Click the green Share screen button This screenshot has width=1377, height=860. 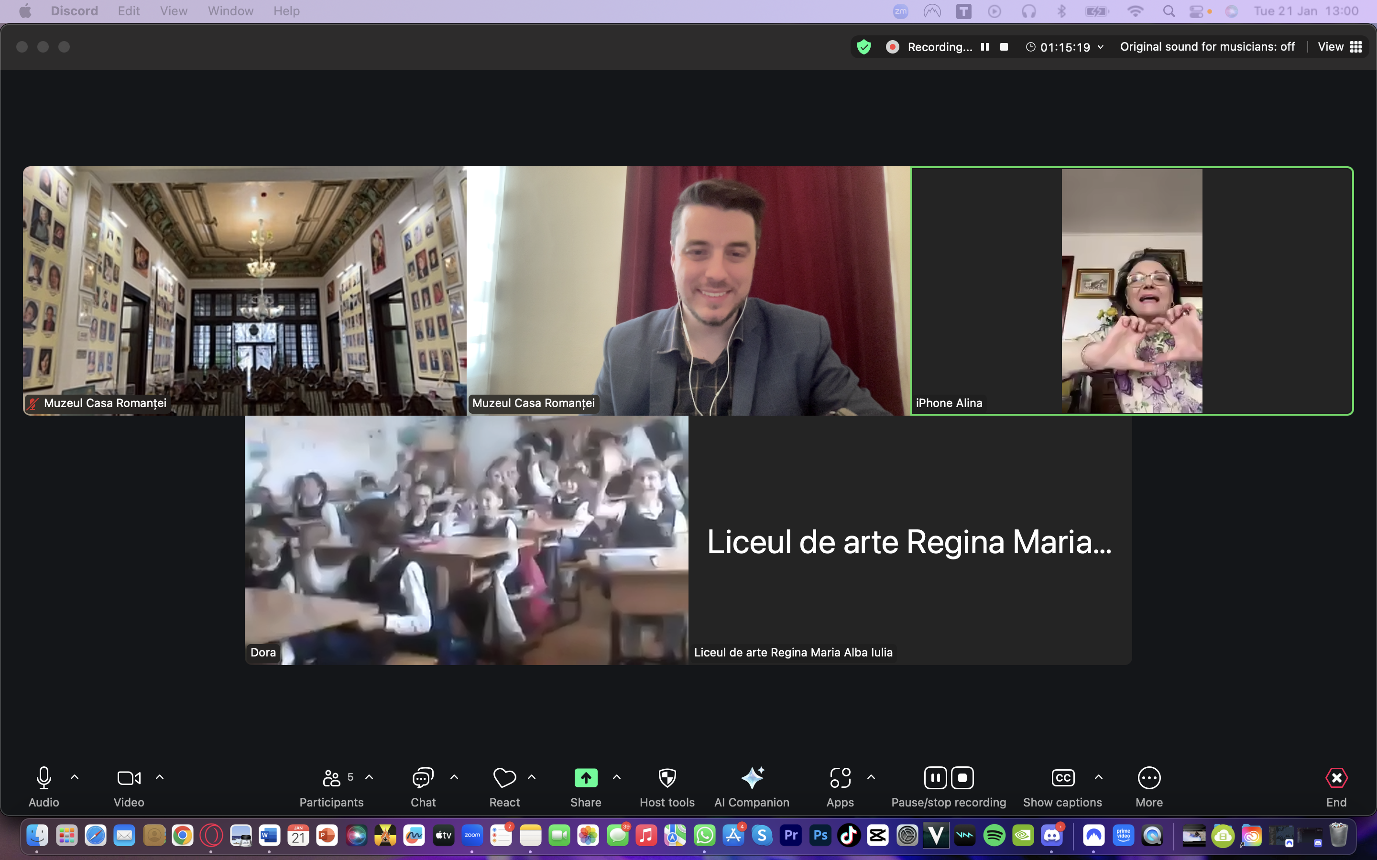(x=586, y=778)
